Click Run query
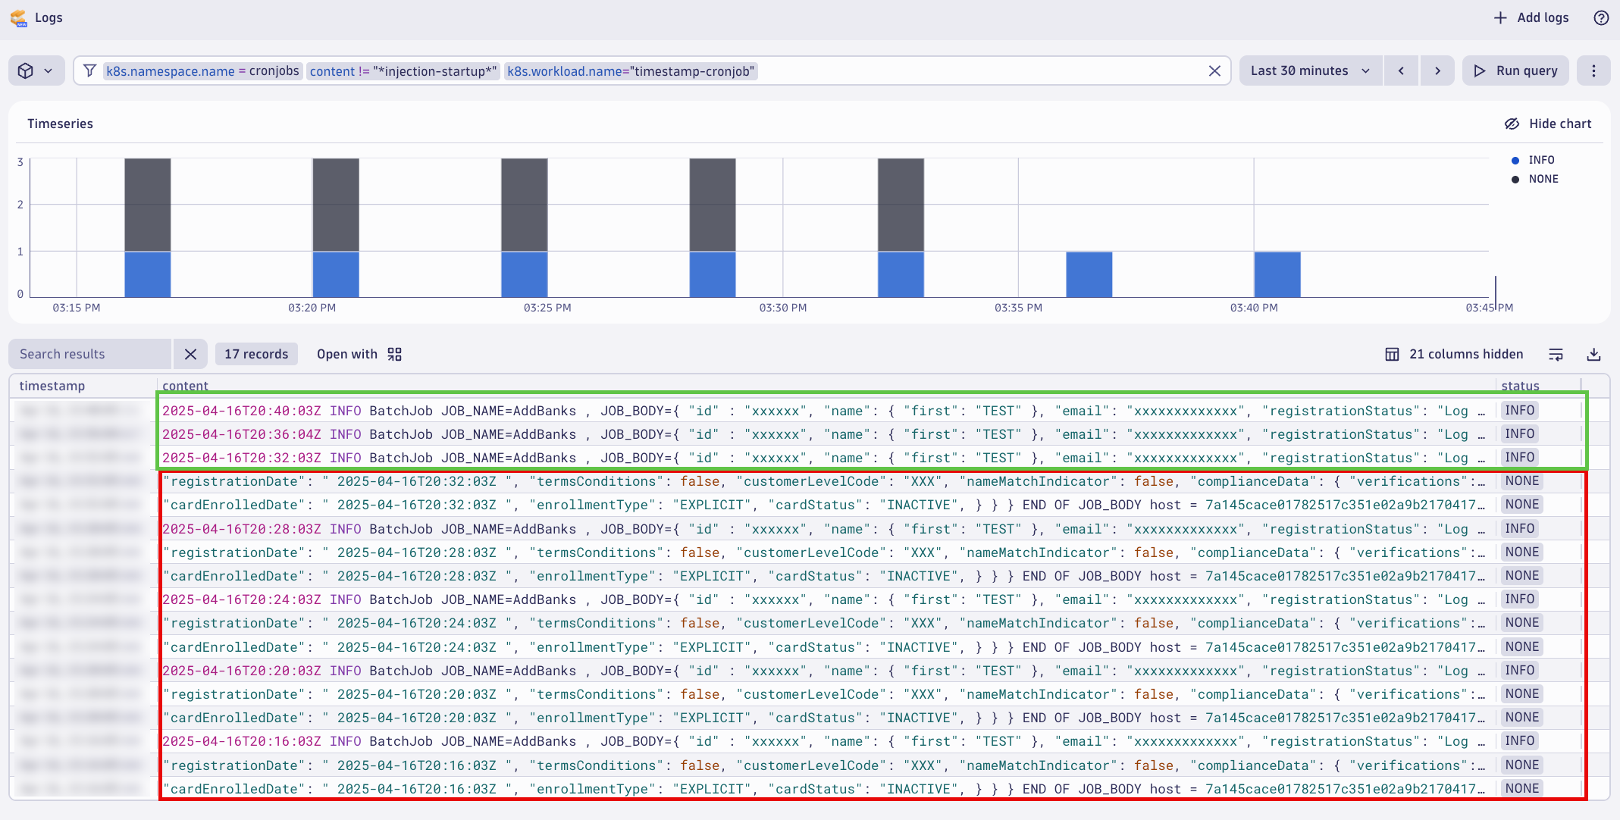Image resolution: width=1620 pixels, height=820 pixels. [1516, 70]
